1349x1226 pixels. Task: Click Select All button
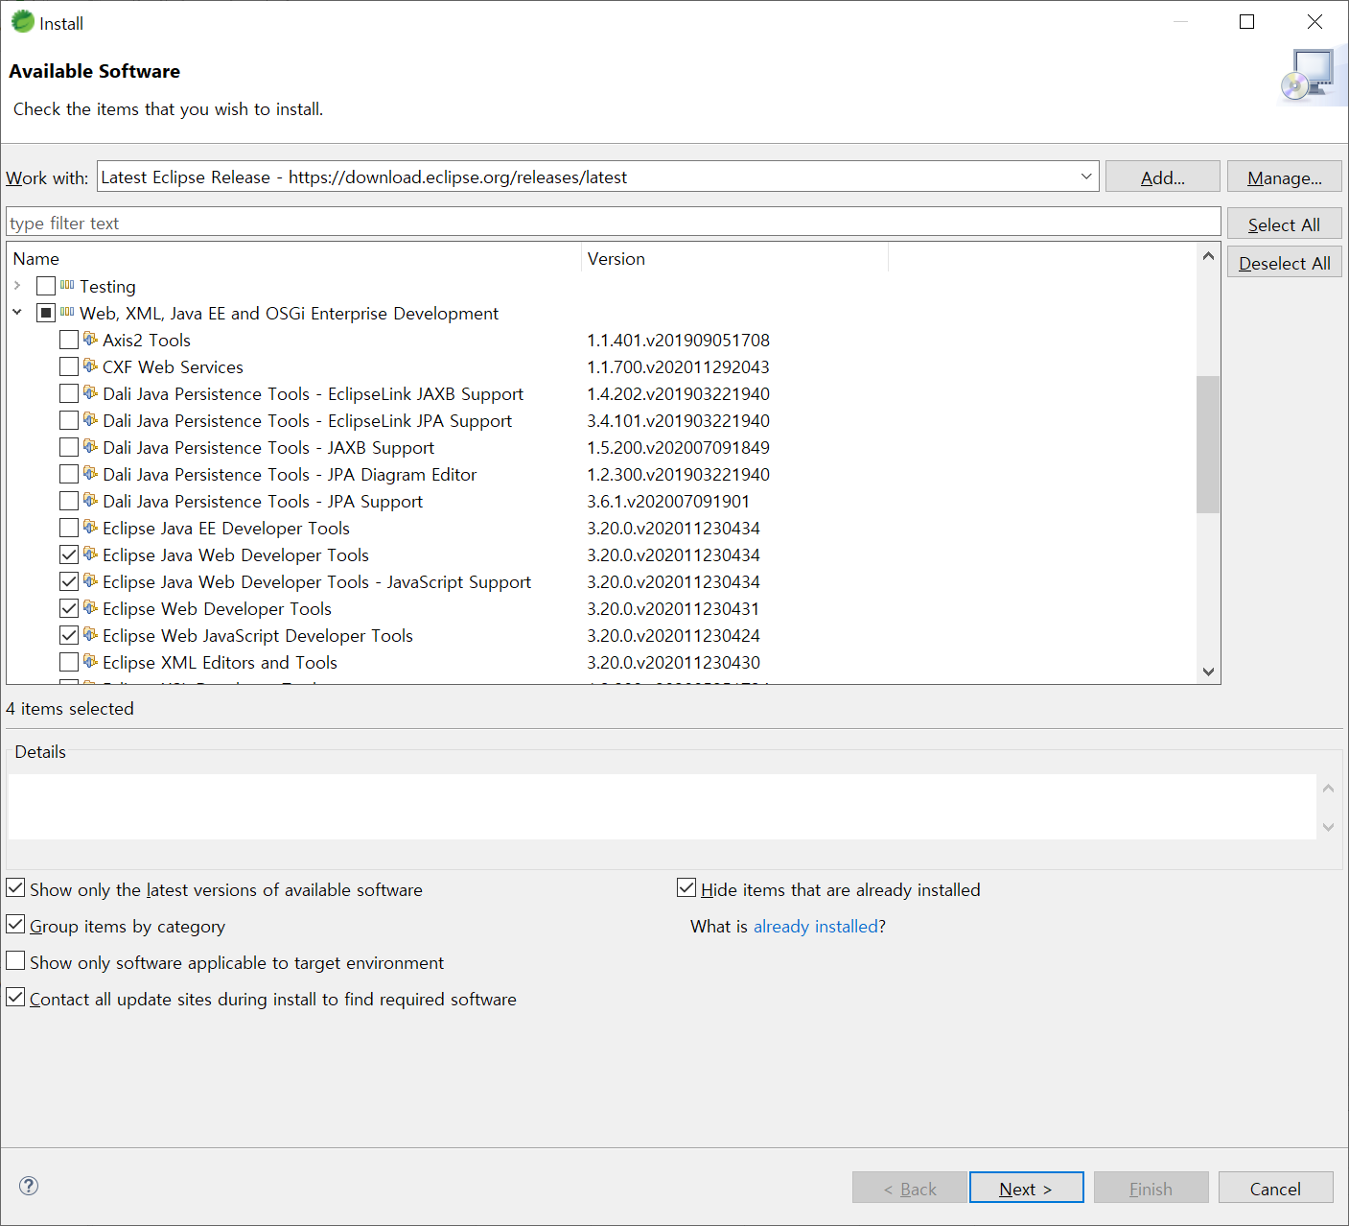pyautogui.click(x=1285, y=224)
